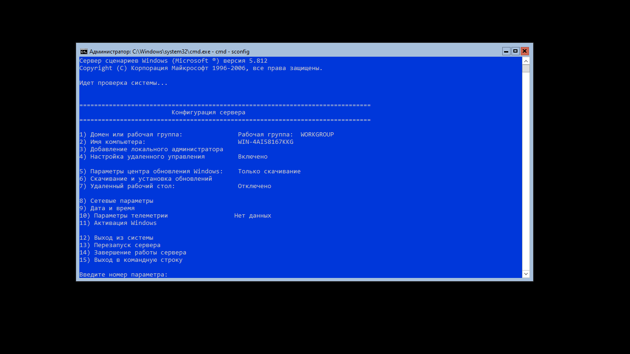Click the status 'Включено'
This screenshot has width=630, height=354.
(x=253, y=157)
